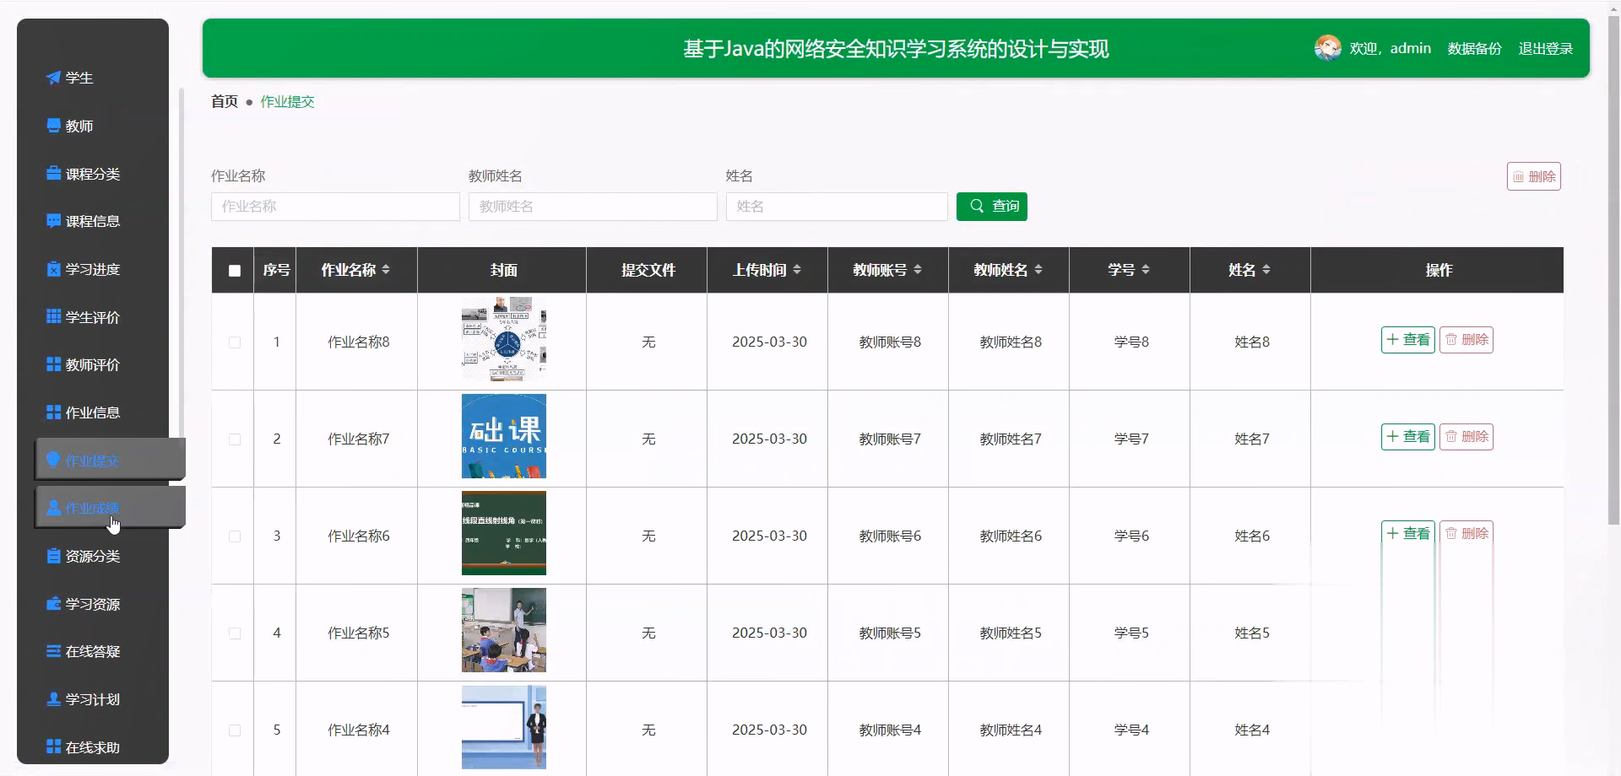Sort by 教师姓名 column arrows
Screen dimensions: 1621x776
click(1038, 269)
